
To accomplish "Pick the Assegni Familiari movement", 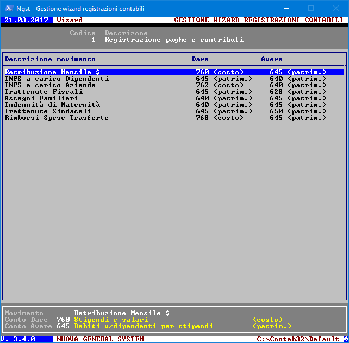I will click(41, 98).
